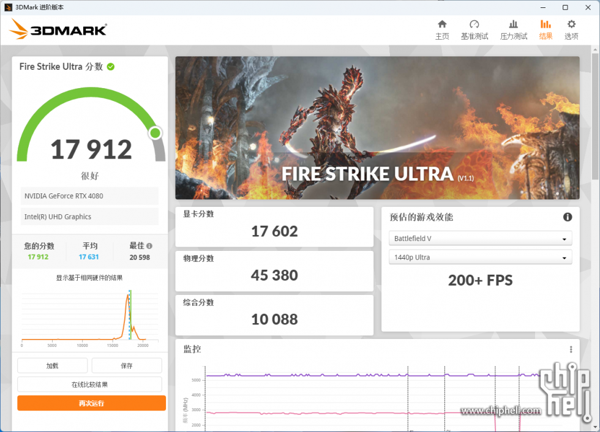Viewport: 600px width, 432px height.
Task: Click the main score 17 912
Action: [91, 149]
